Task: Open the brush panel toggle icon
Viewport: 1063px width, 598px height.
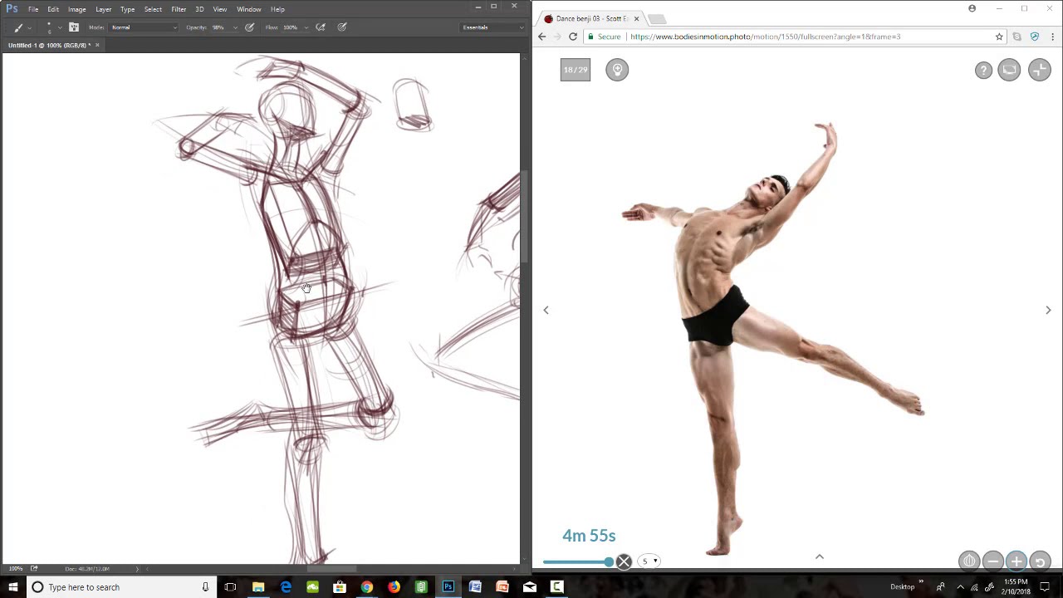Action: pyautogui.click(x=74, y=27)
